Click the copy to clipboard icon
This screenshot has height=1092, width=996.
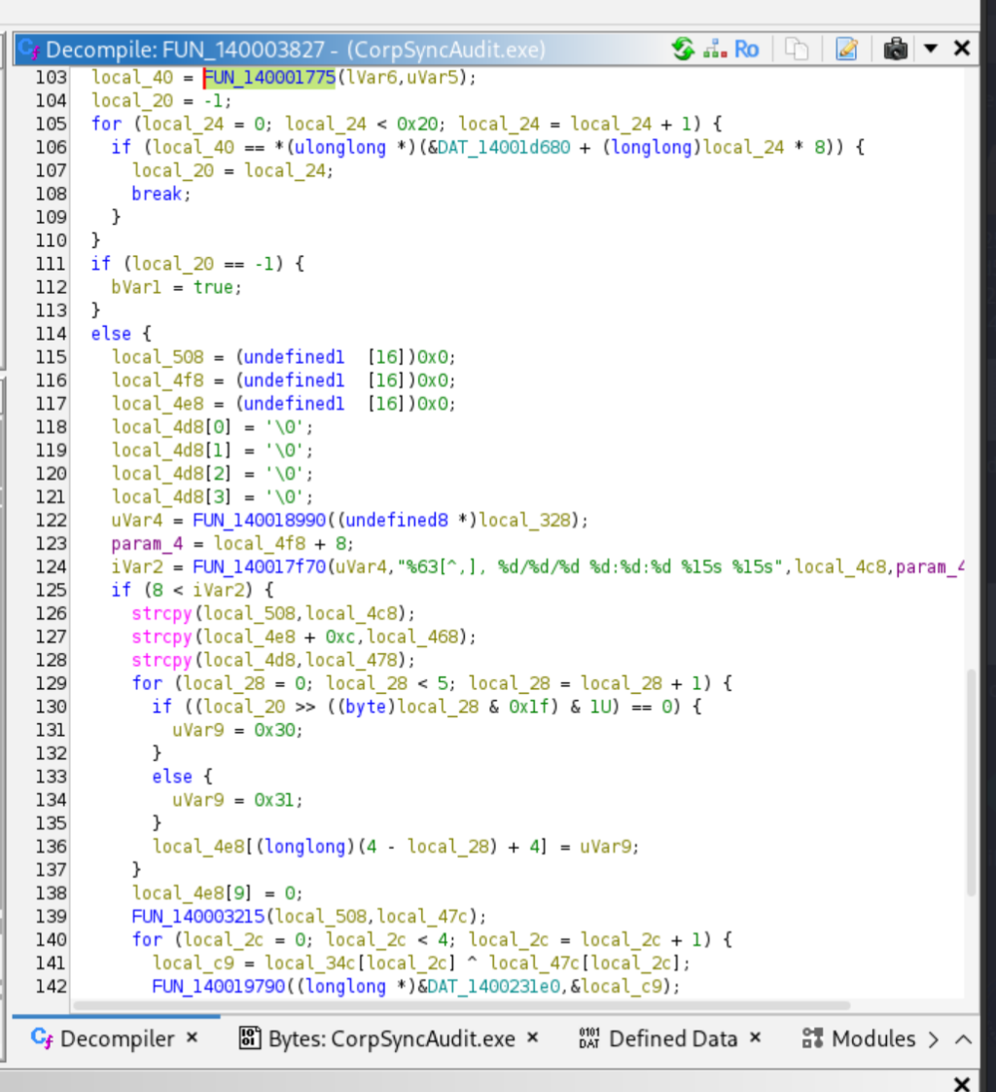pos(797,50)
